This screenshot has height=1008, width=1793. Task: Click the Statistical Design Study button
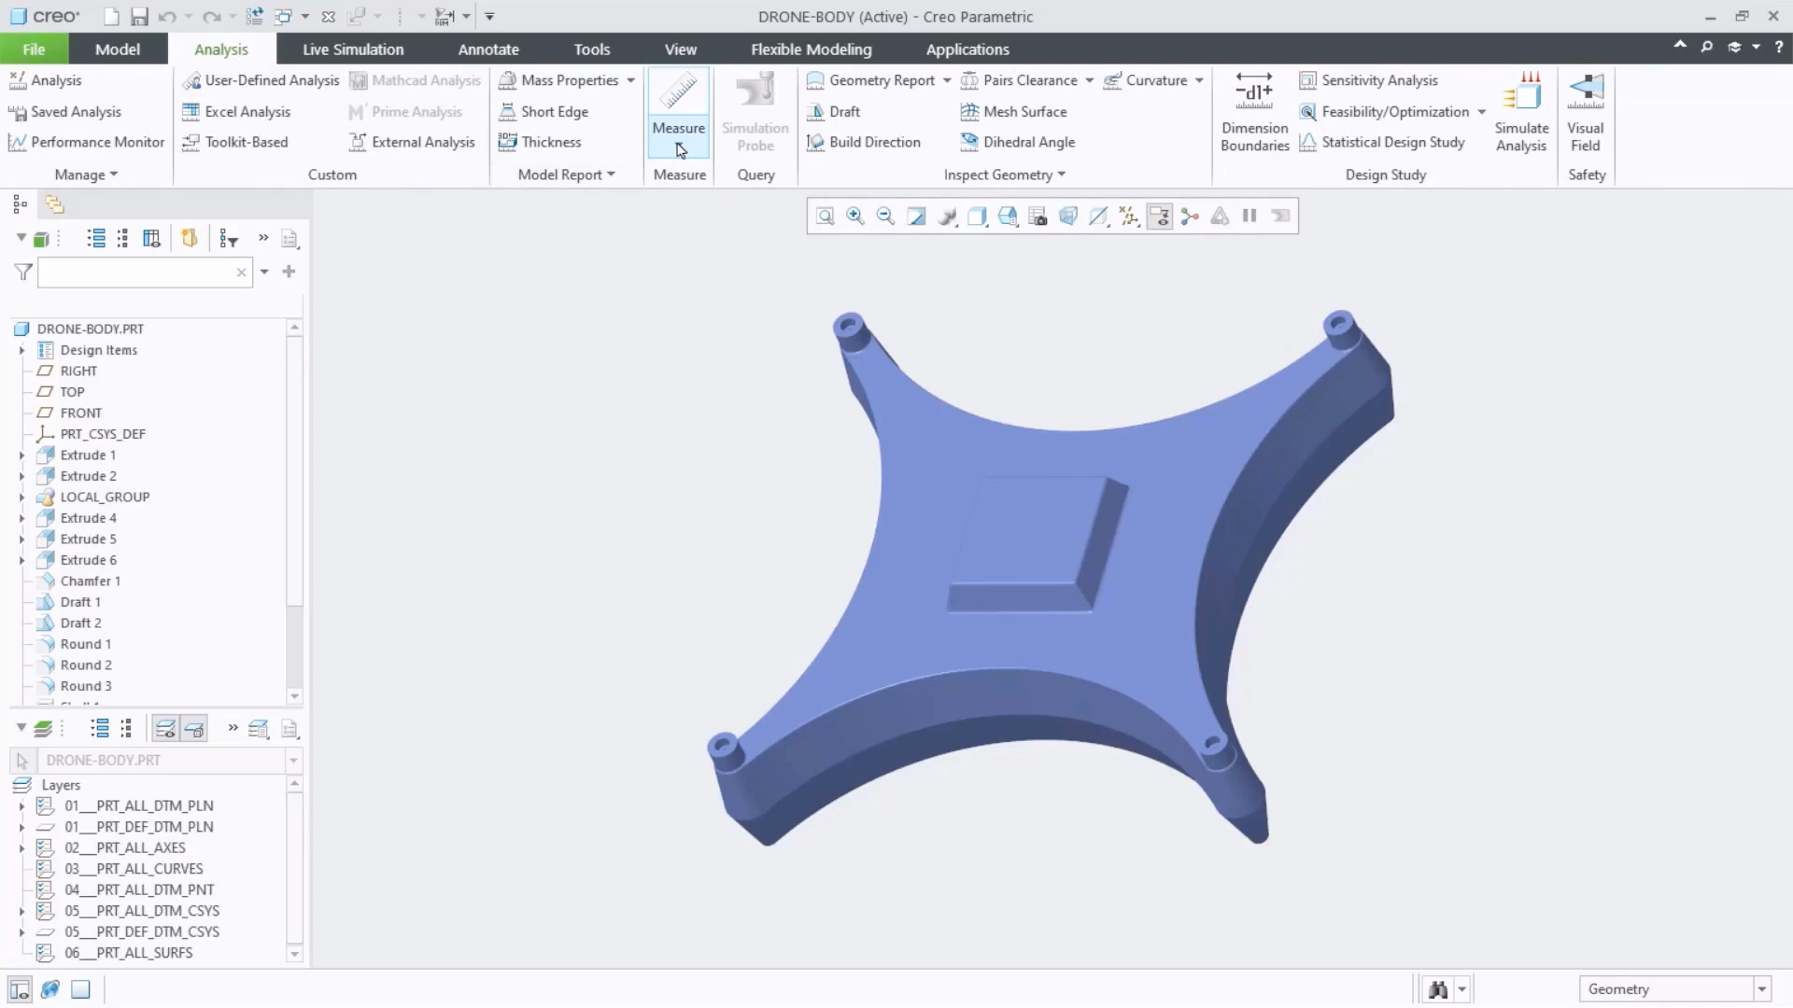[1382, 142]
